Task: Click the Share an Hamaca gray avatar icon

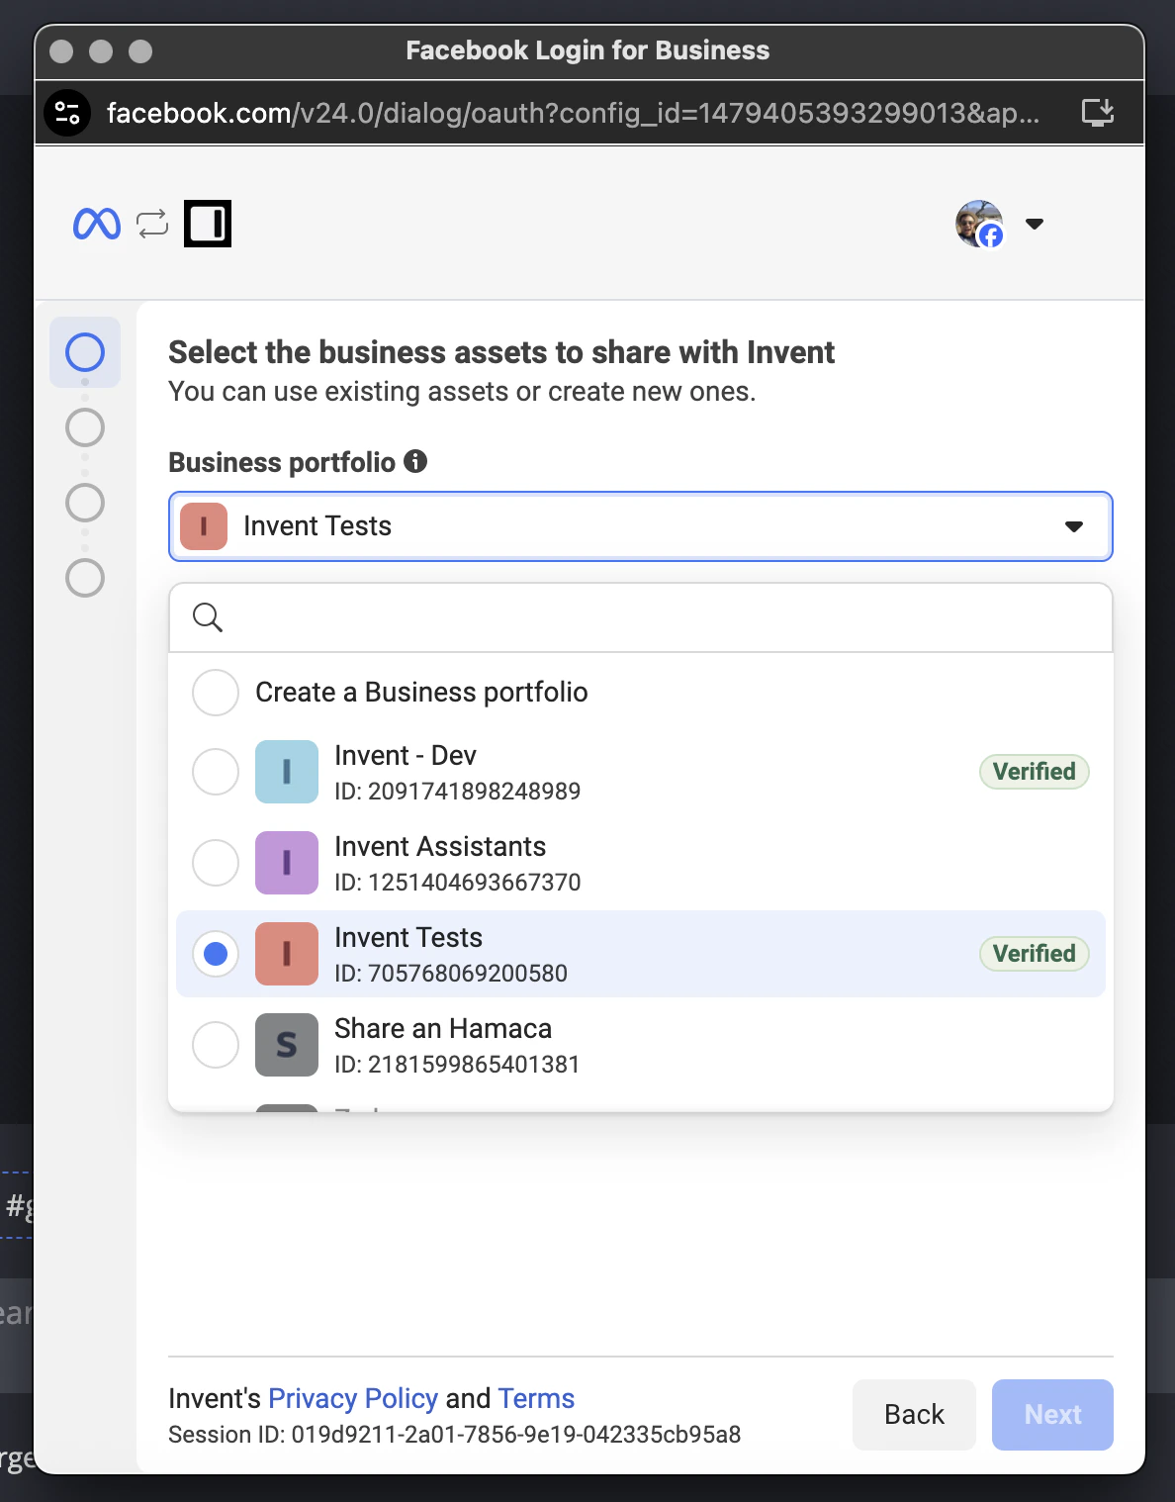Action: [x=286, y=1045]
